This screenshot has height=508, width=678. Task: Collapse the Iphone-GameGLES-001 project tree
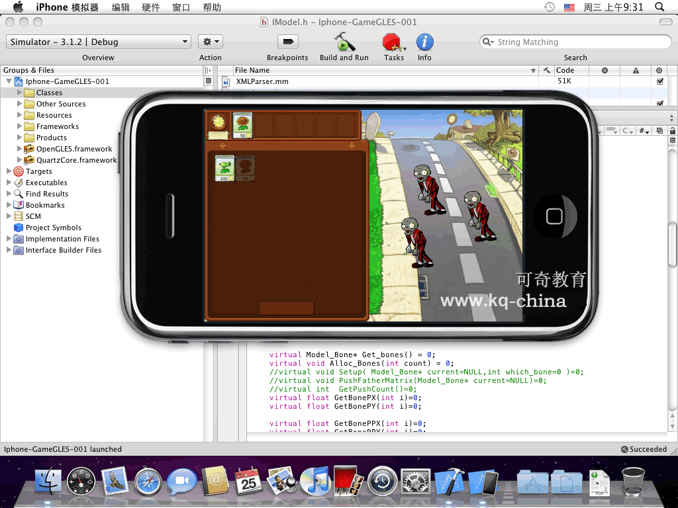[9, 81]
